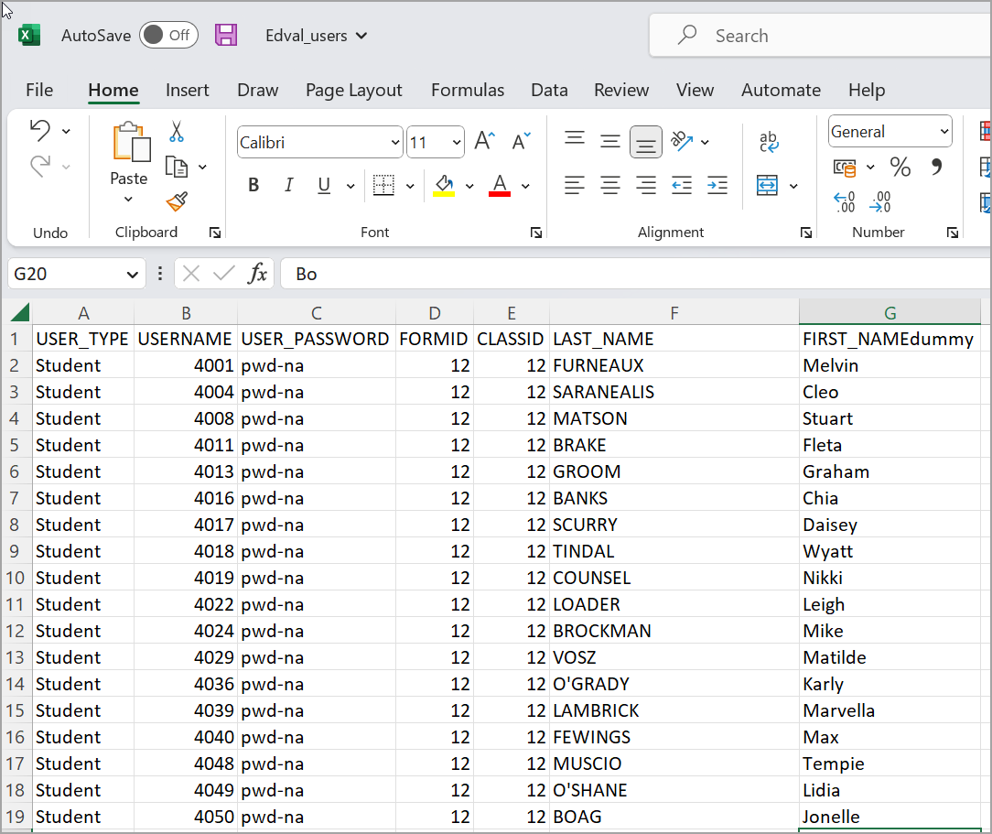This screenshot has width=992, height=834.
Task: Switch to the Formulas tab
Action: pos(467,90)
